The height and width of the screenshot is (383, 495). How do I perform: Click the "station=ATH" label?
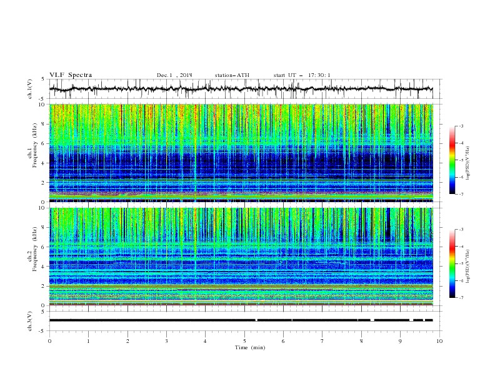(x=232, y=75)
